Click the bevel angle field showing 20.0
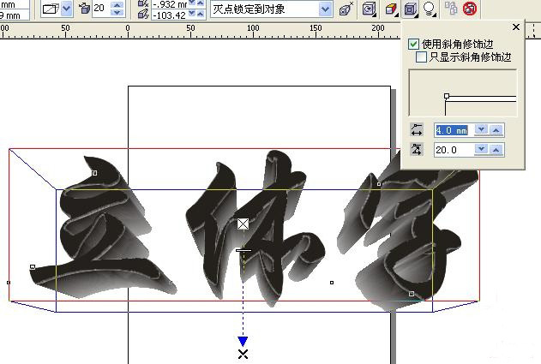The image size is (541, 364). point(452,150)
